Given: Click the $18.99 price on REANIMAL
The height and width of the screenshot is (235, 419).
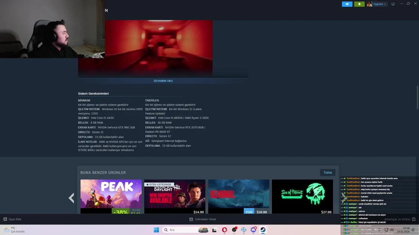Looking at the screenshot, I should point(262,212).
